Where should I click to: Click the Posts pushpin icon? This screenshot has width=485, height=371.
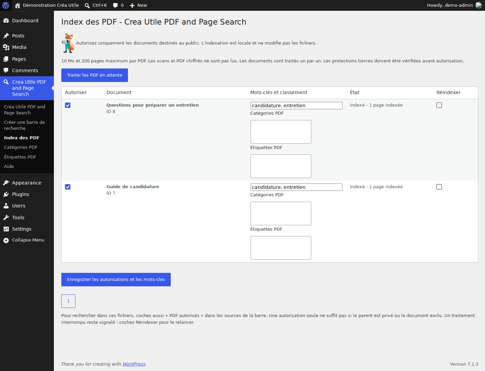point(6,36)
